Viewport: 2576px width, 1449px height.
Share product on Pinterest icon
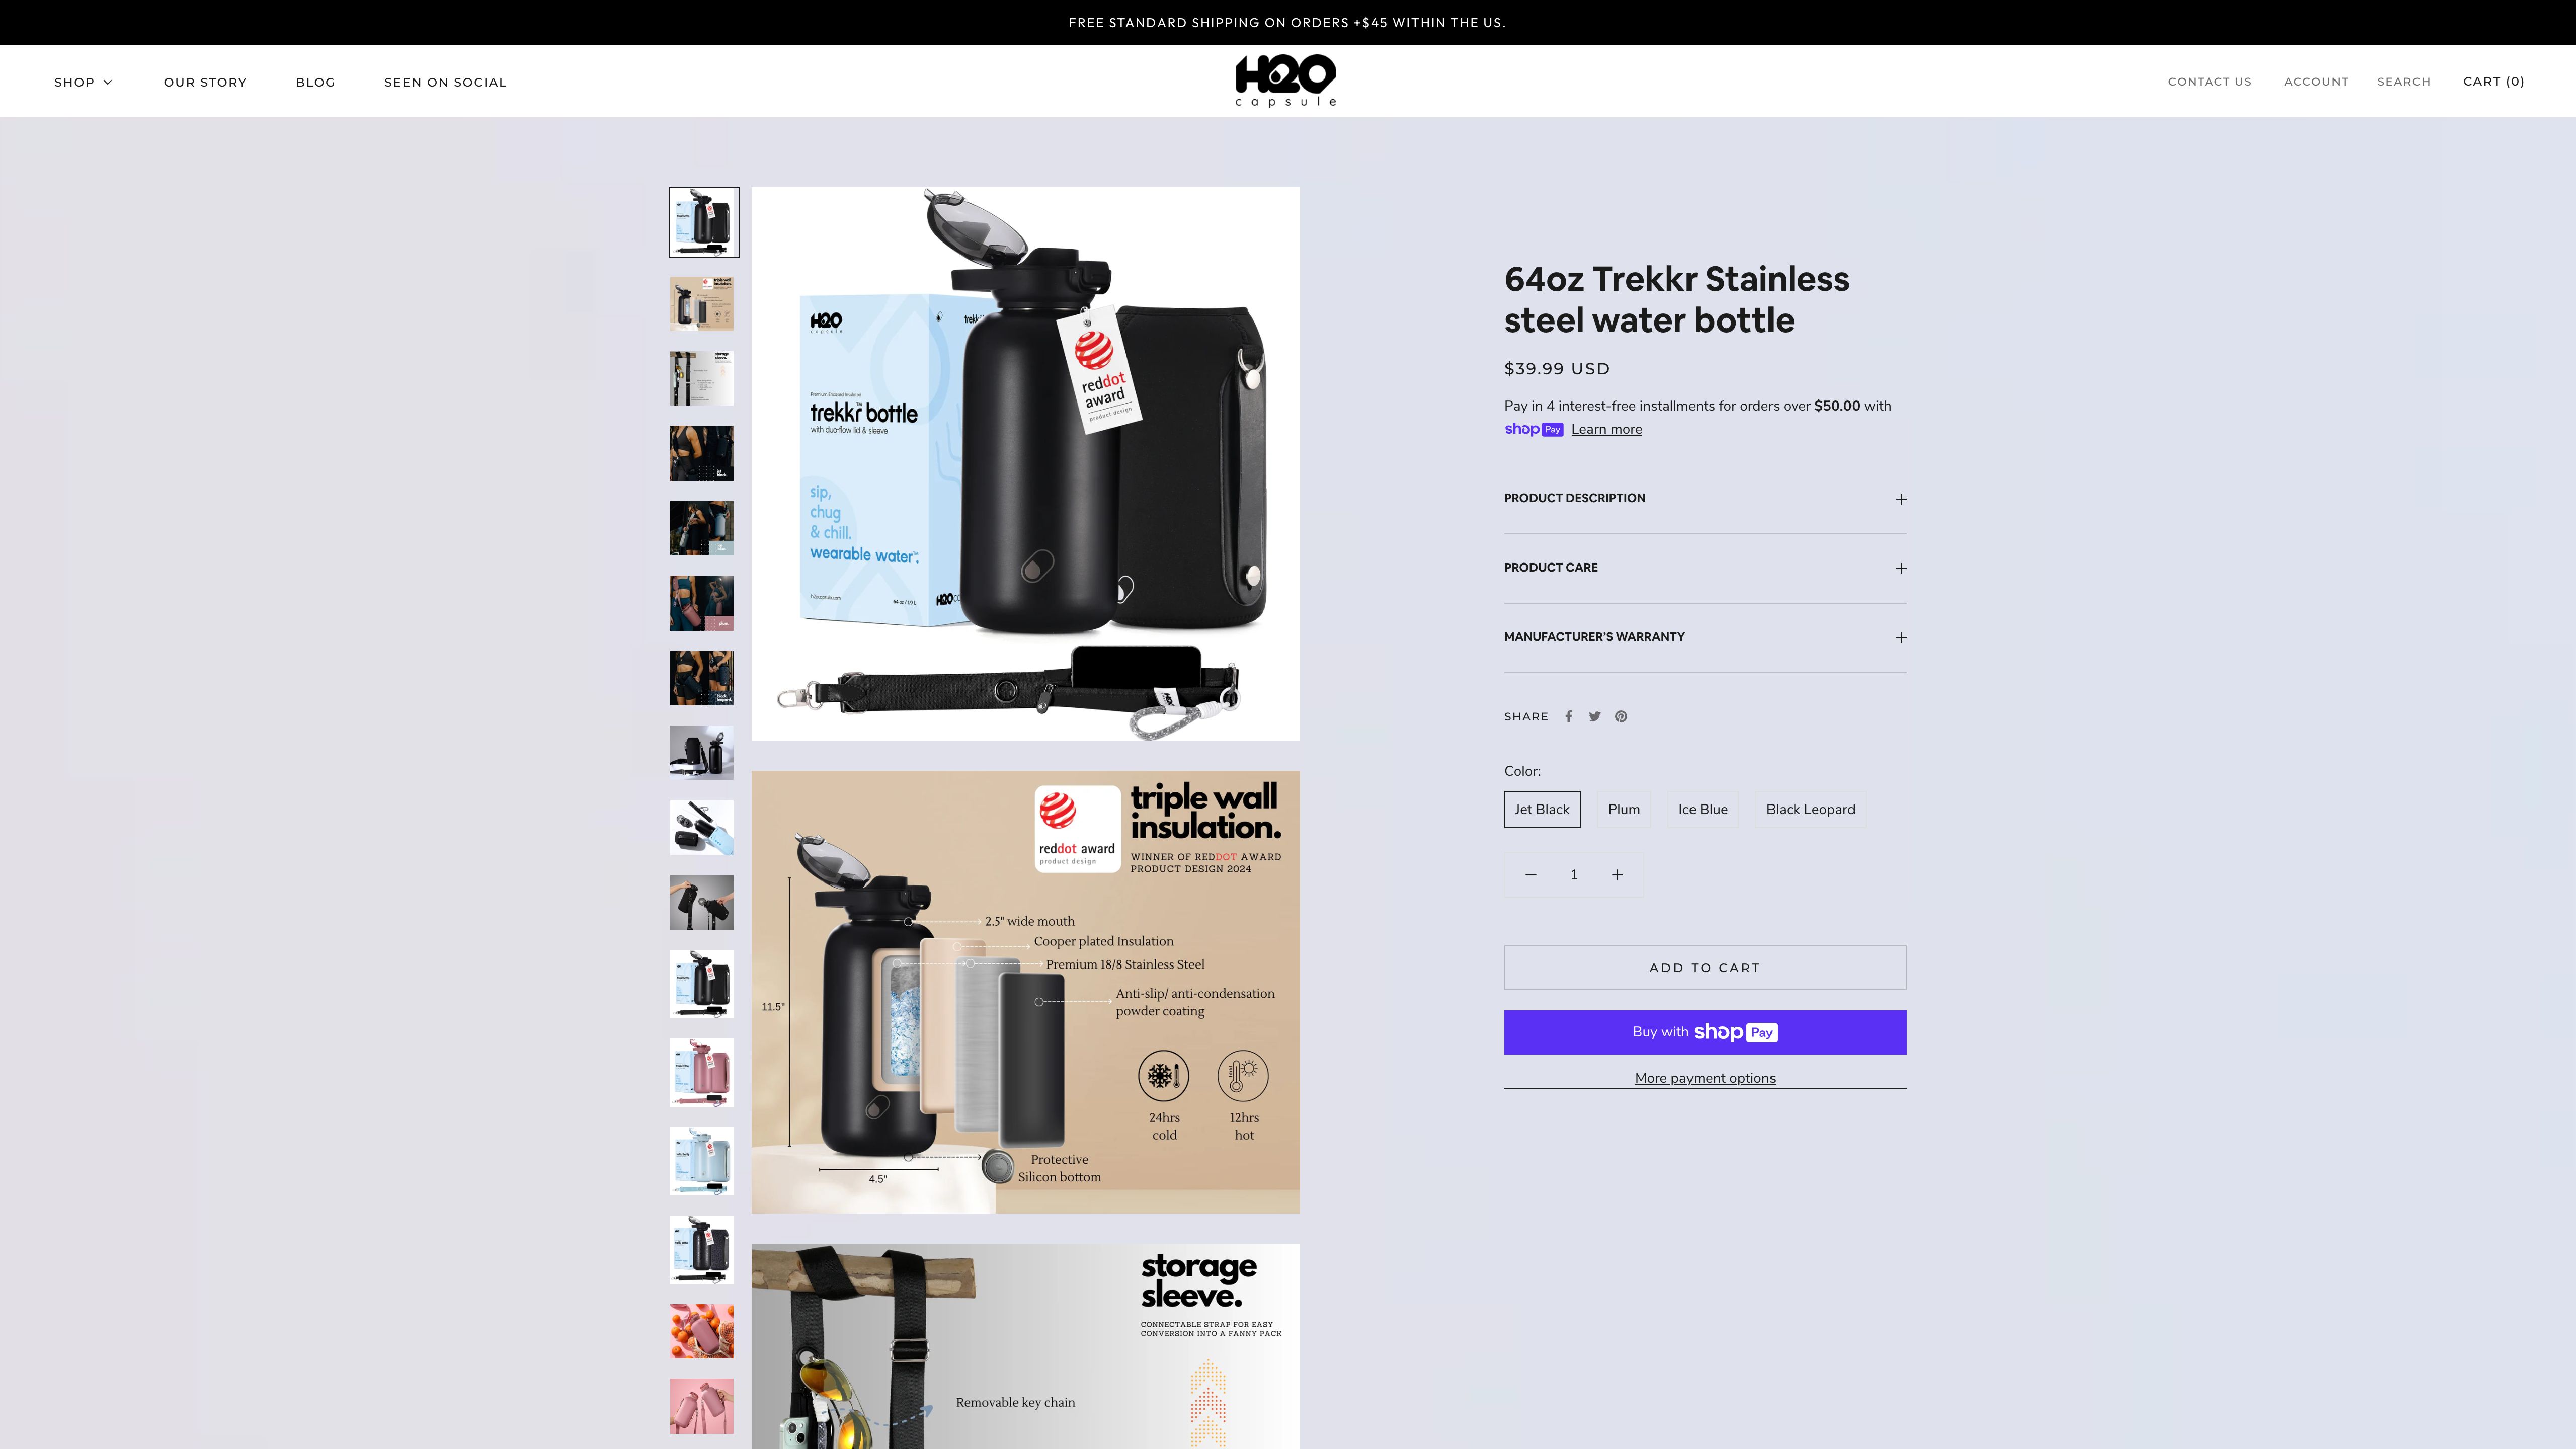[x=1621, y=716]
